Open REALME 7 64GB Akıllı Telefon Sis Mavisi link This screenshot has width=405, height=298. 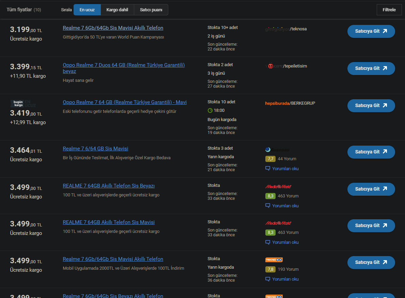(108, 222)
